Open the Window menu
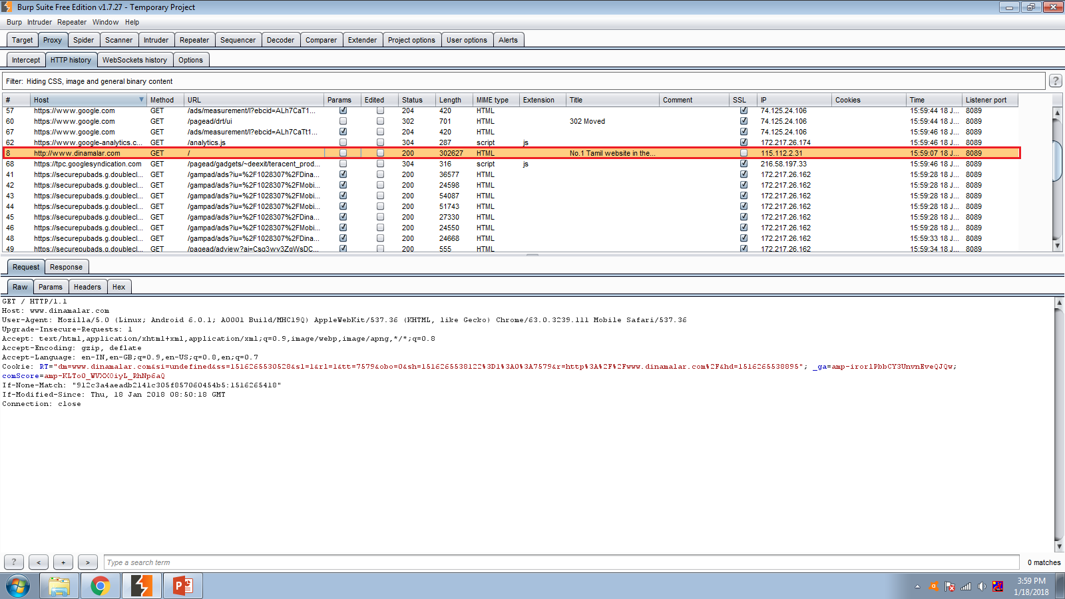The image size is (1065, 599). tap(105, 22)
